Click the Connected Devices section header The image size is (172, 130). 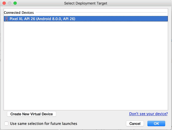click(x=19, y=13)
